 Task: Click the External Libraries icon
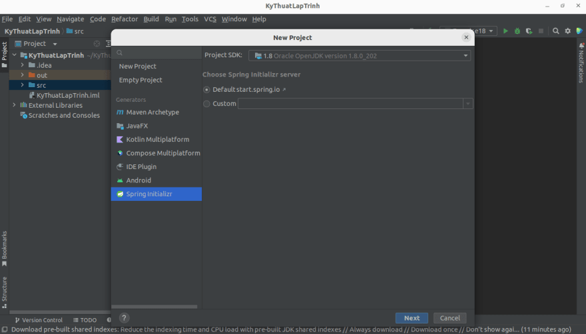(23, 105)
